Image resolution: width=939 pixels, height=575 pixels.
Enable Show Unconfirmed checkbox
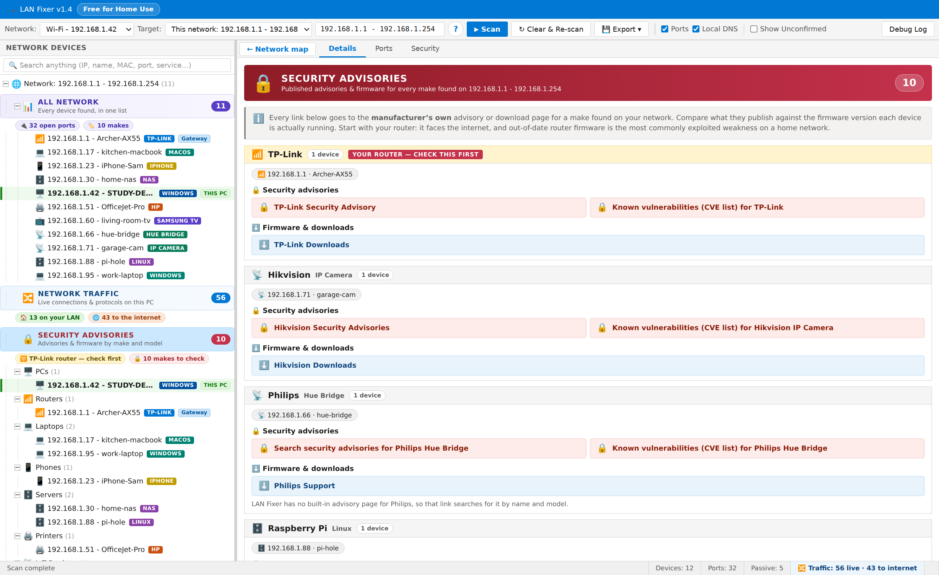[754, 29]
